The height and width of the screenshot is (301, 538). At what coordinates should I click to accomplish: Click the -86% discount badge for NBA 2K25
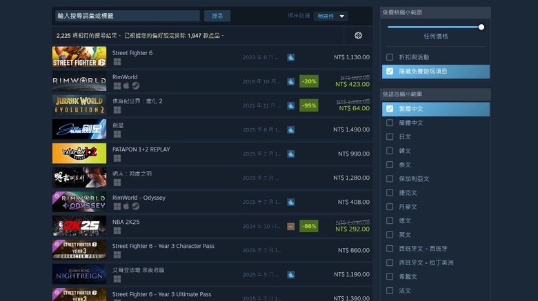click(309, 226)
